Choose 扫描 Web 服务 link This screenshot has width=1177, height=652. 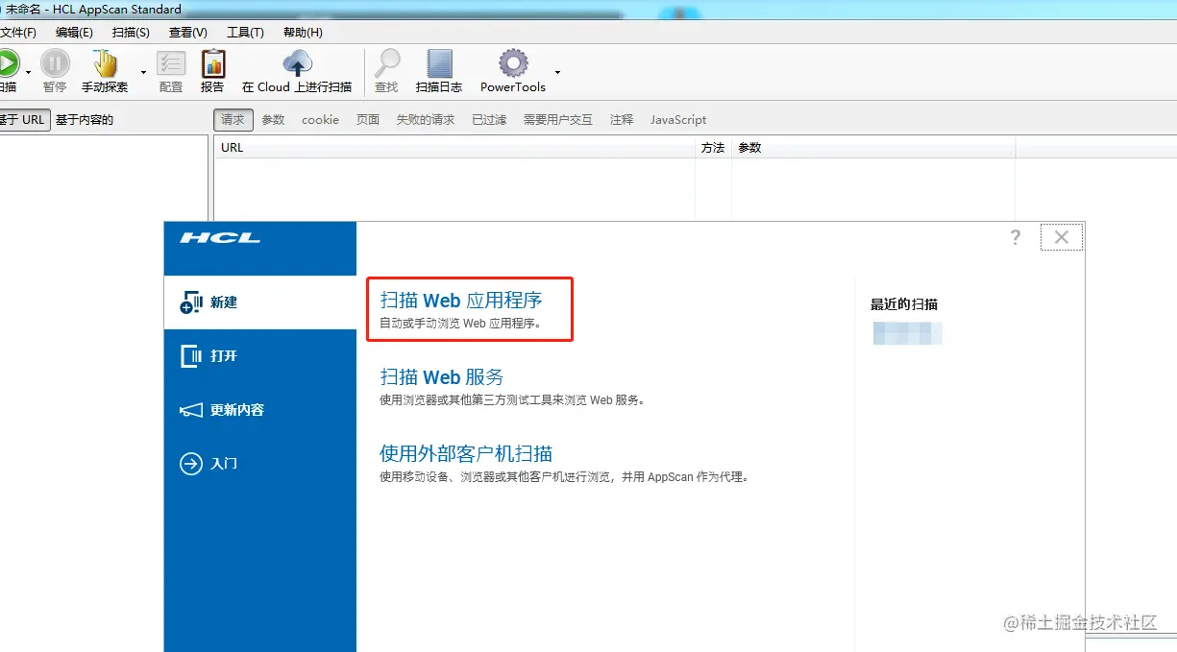[442, 376]
